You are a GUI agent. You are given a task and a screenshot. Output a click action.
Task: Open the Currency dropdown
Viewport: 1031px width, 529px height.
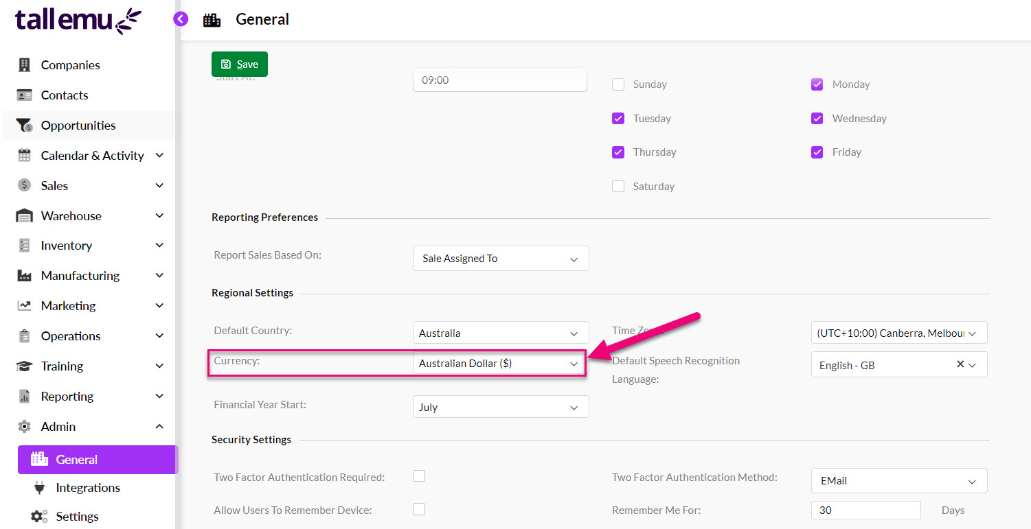[499, 364]
